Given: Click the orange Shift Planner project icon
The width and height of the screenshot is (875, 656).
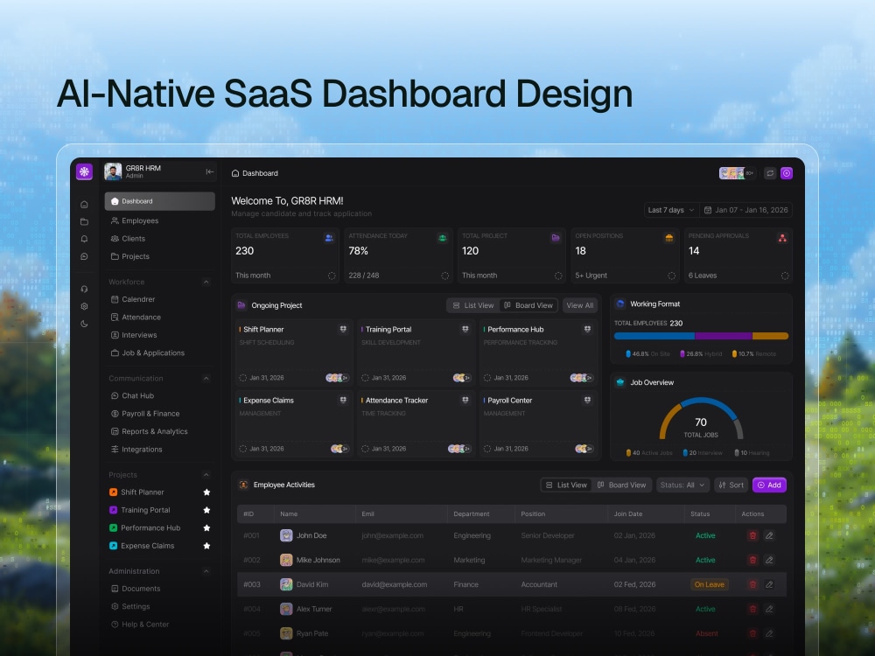Looking at the screenshot, I should [113, 492].
